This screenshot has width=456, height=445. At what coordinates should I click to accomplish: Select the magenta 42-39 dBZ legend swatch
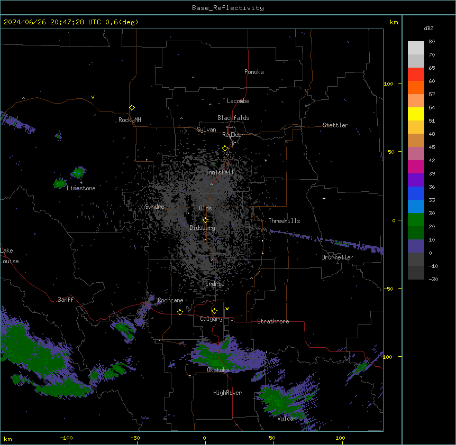[416, 166]
